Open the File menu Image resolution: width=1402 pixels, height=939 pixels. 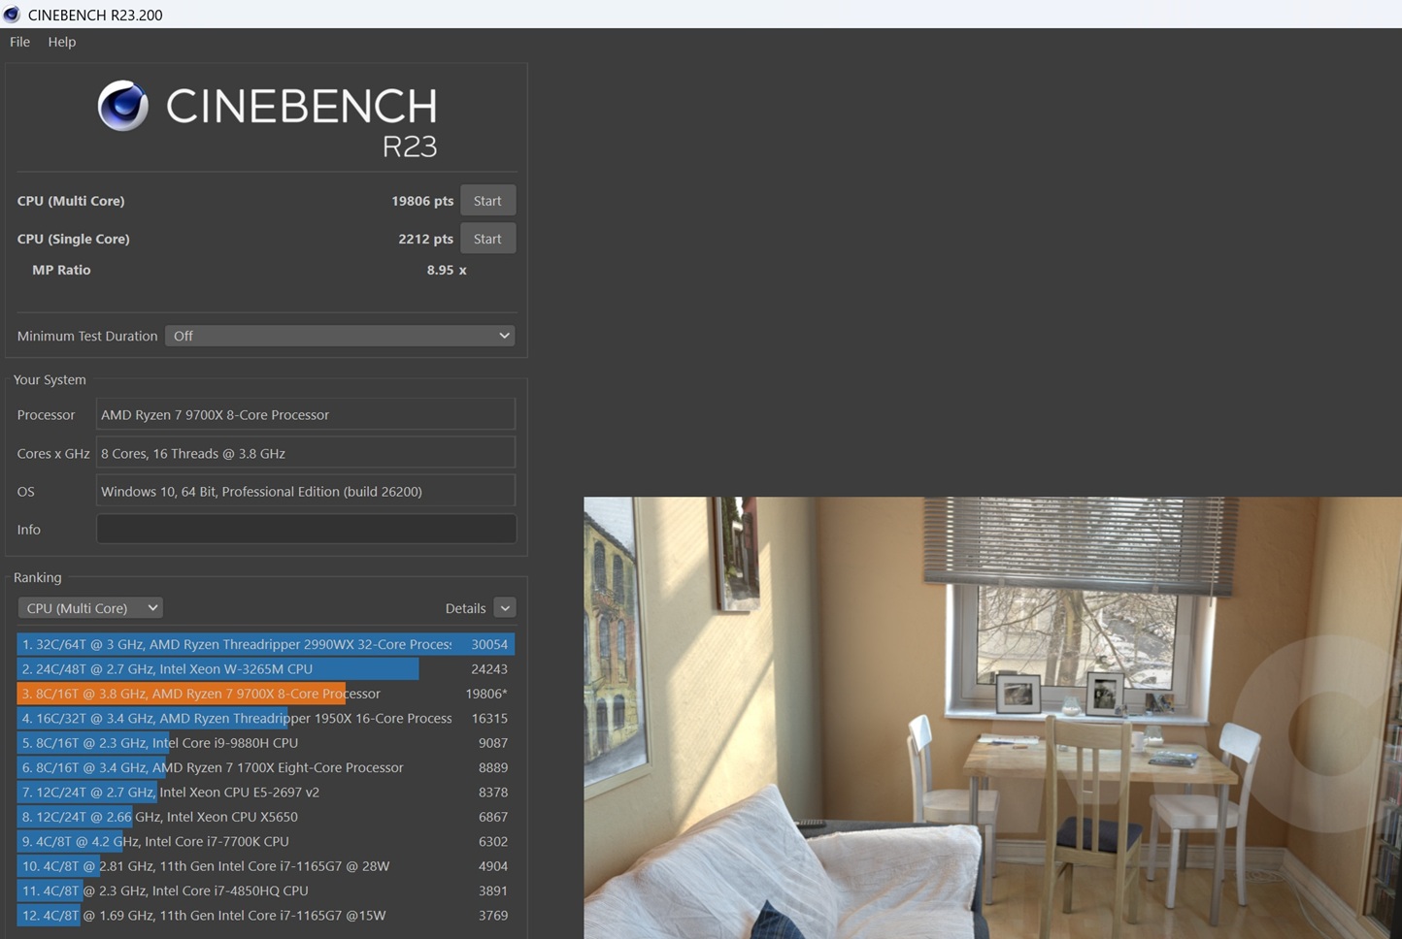click(19, 42)
